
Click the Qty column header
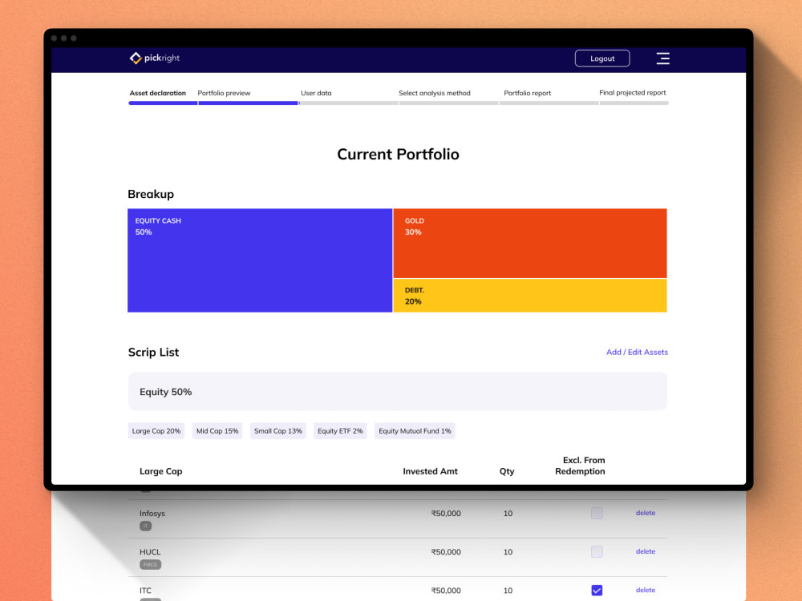click(x=507, y=471)
